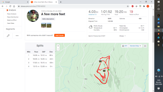The height and width of the screenshot is (92, 163).
Task: Click Add a description
Action: pos(48,19)
